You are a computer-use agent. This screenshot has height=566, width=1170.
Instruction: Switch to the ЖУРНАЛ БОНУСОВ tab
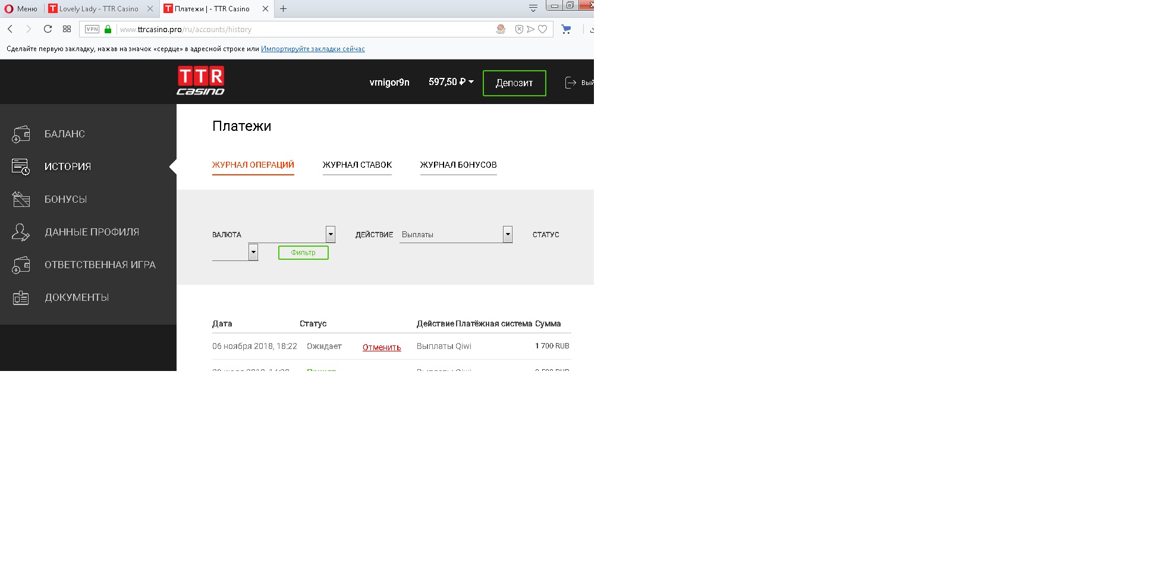point(458,165)
